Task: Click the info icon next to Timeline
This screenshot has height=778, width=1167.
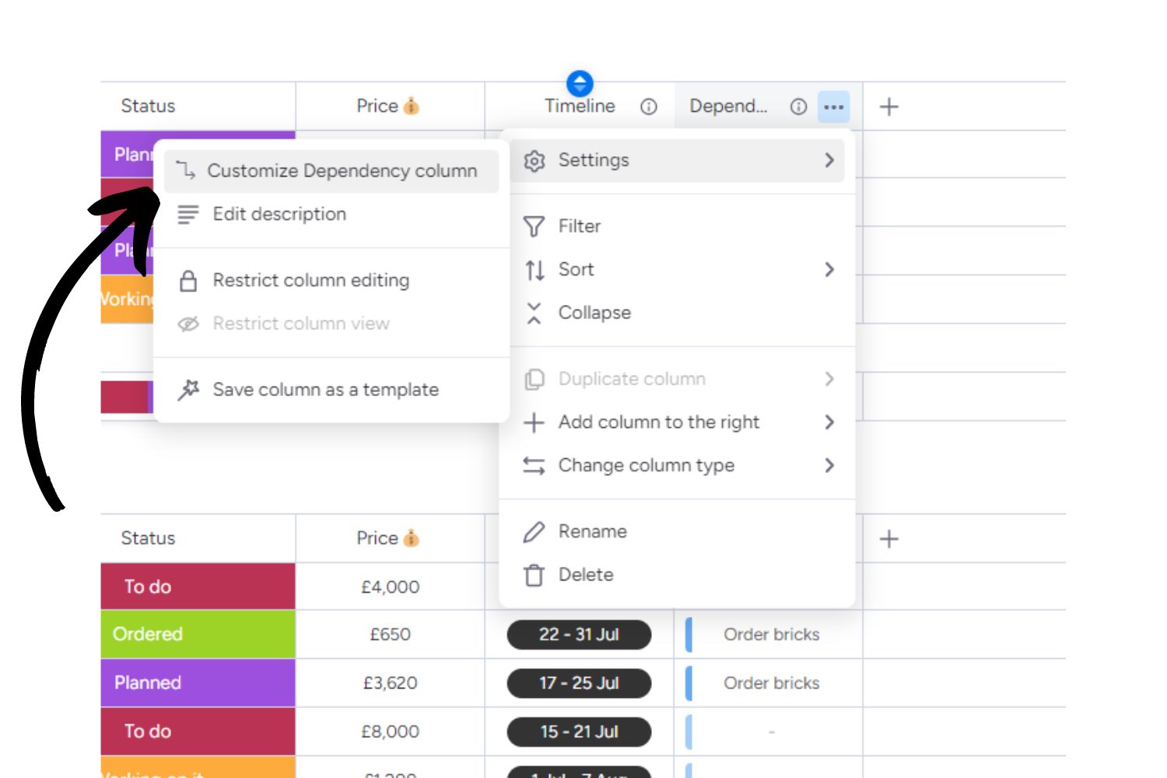Action: click(648, 108)
